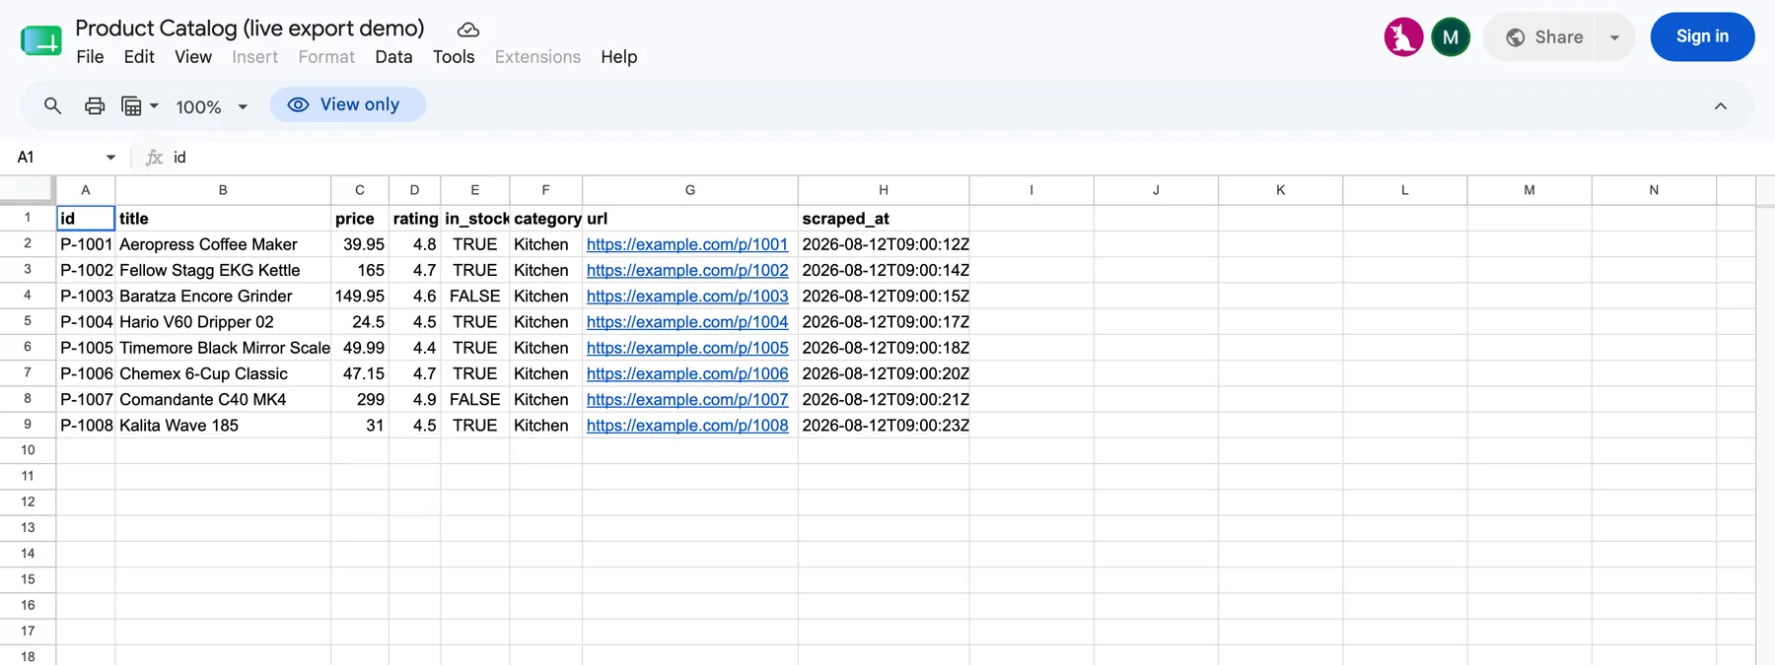The image size is (1775, 665).
Task: Select cell Timemore Black Mirror Scale
Action: (223, 348)
